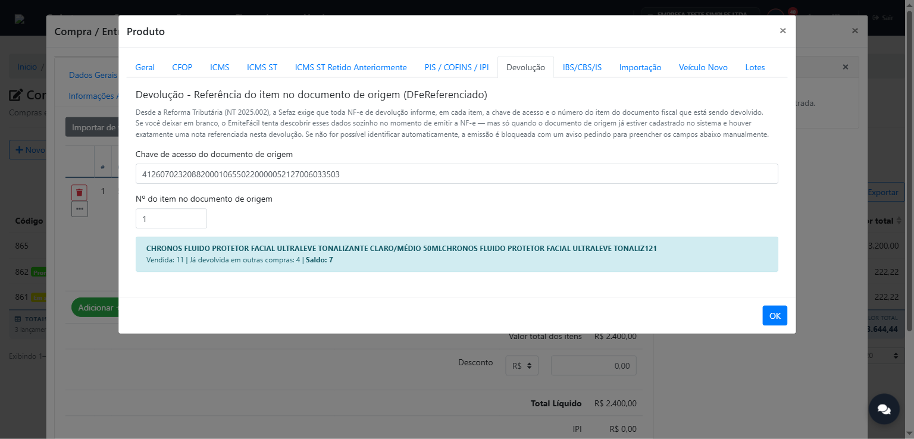
Task: Open the R$ discount type dropdown
Action: 522,366
